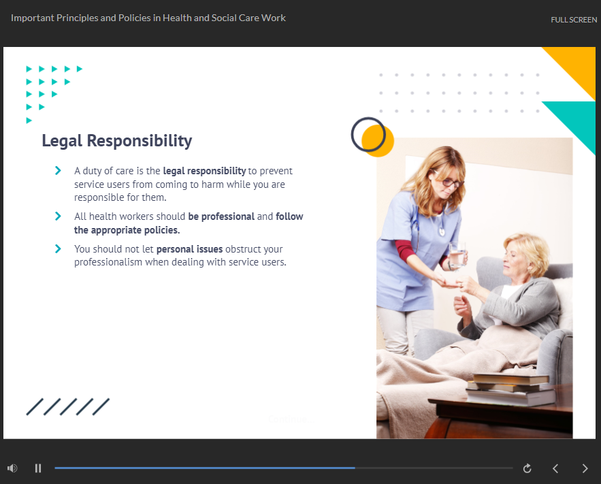Click the bold 'be professional' text
Screen dimensions: 601x484
pos(221,216)
